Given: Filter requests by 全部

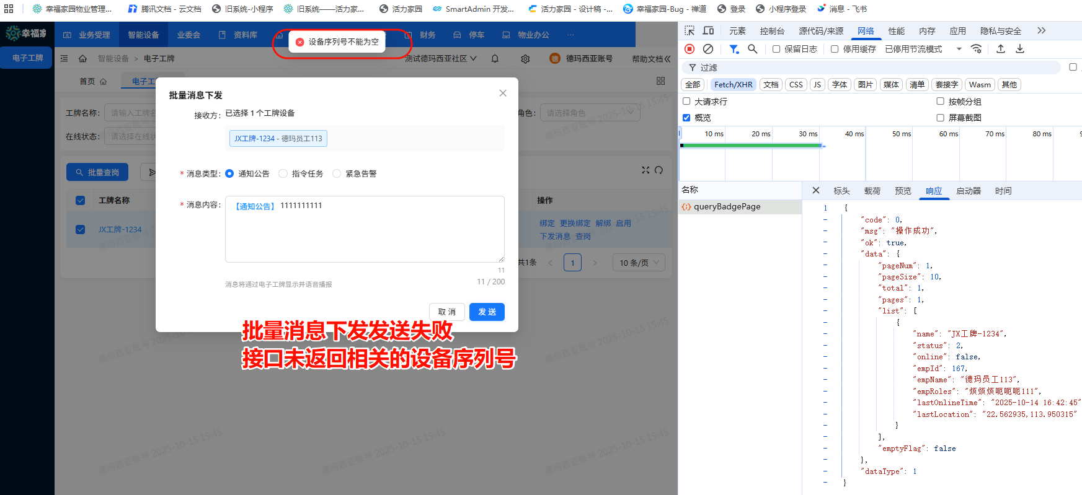Looking at the screenshot, I should (693, 85).
